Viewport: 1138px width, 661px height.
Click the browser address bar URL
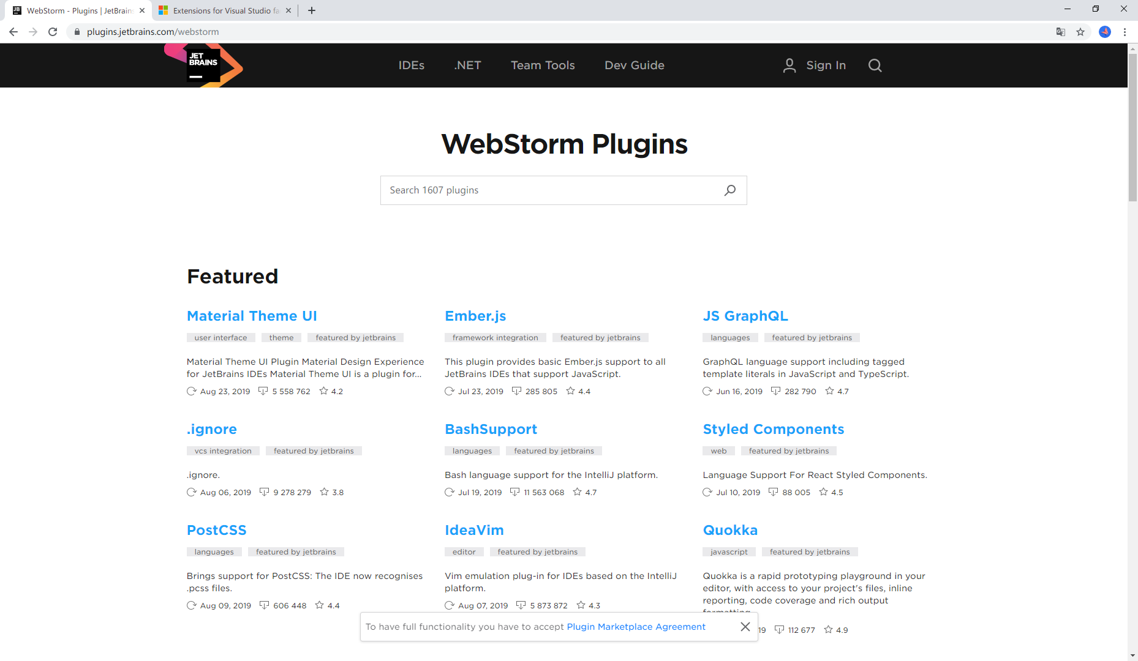click(153, 32)
